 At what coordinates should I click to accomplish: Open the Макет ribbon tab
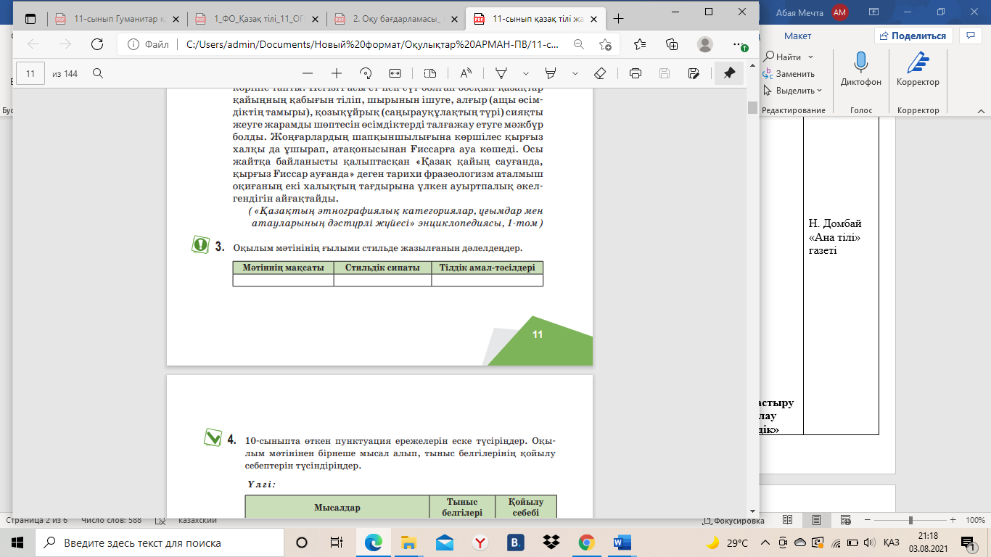[x=797, y=36]
